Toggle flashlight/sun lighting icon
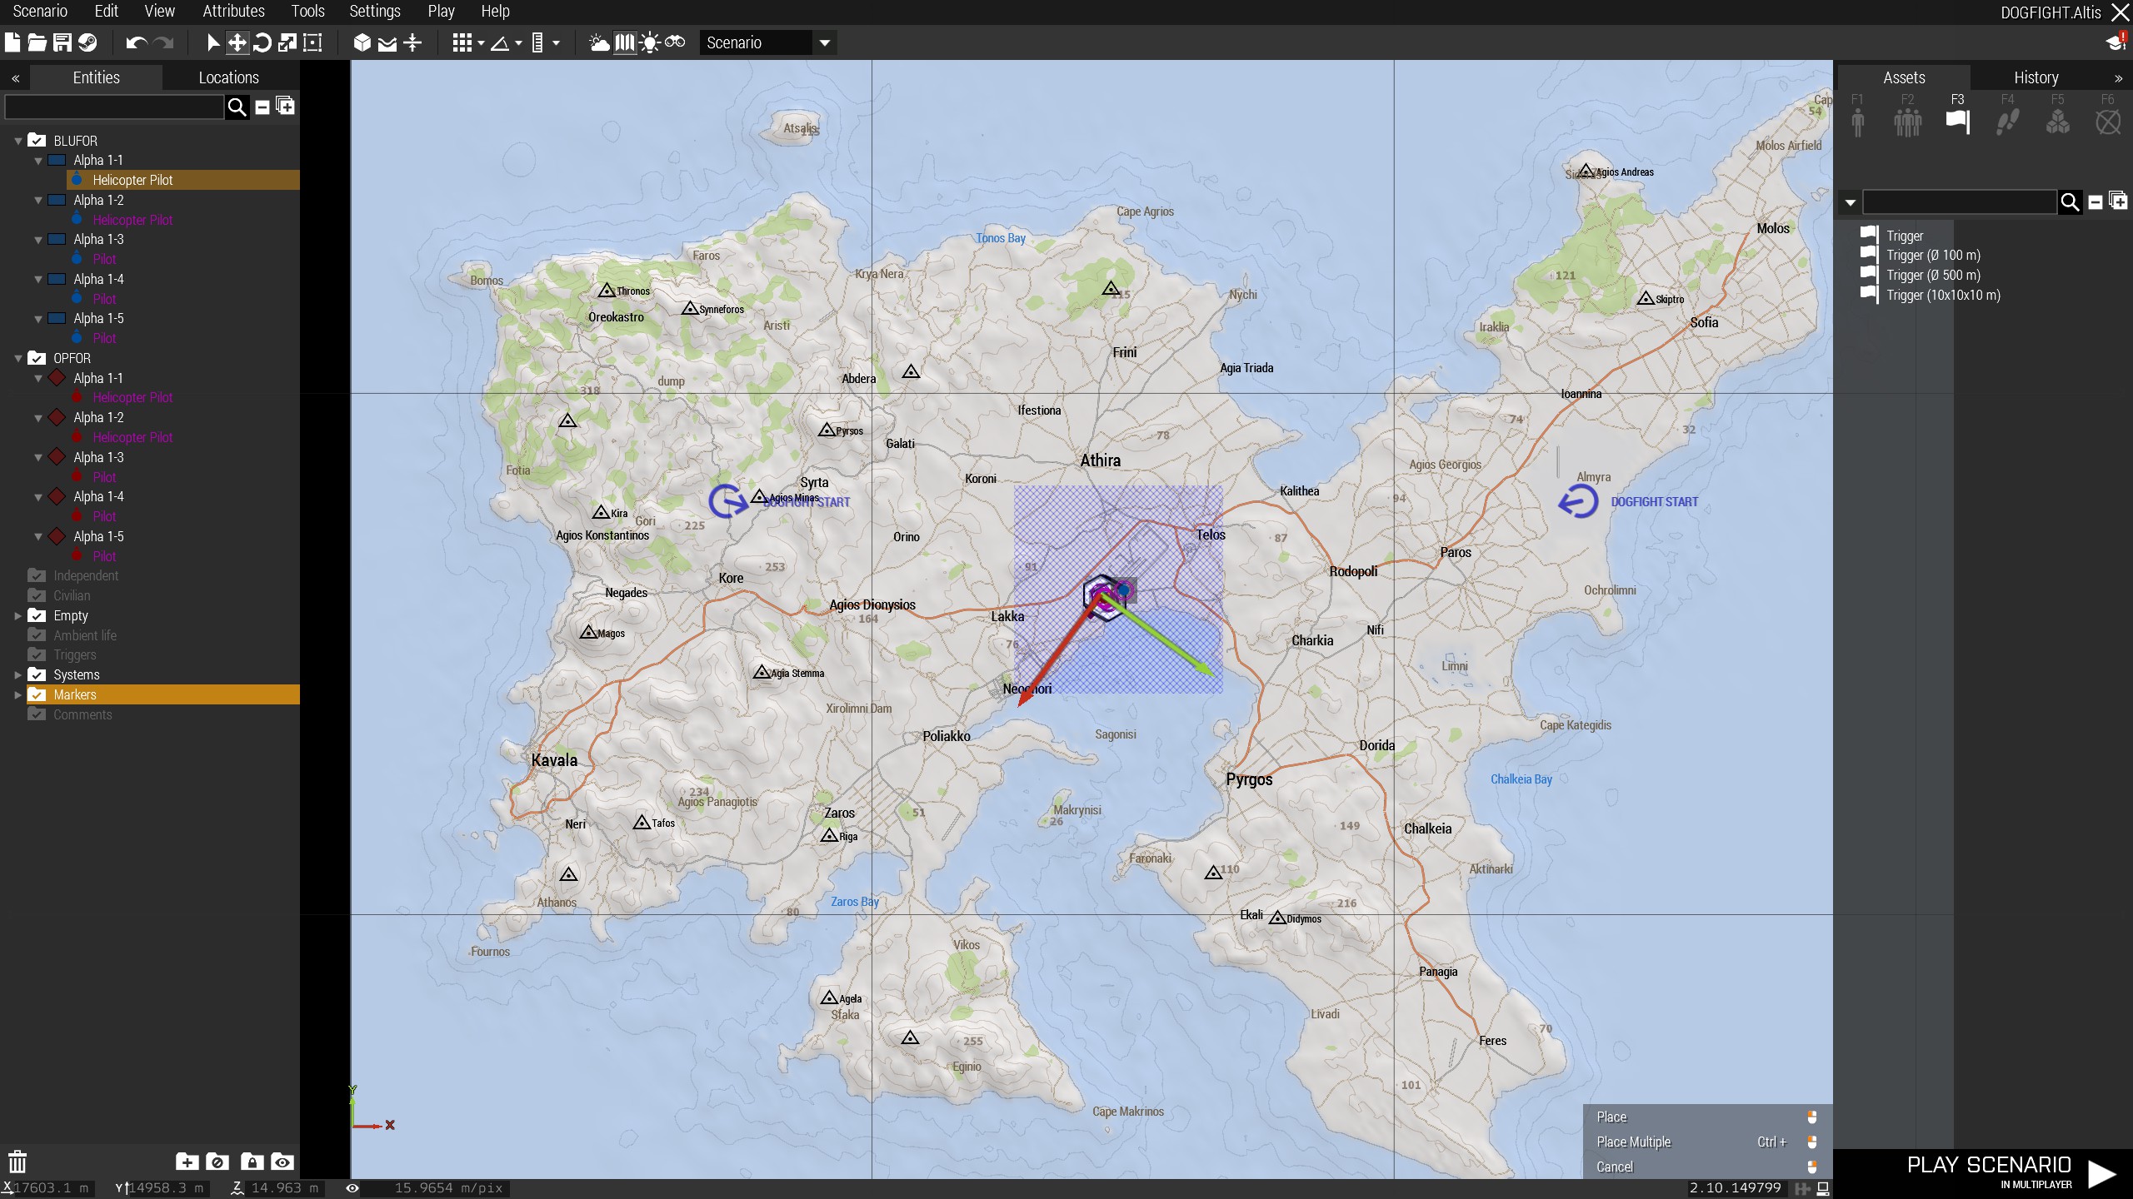This screenshot has width=2133, height=1199. pyautogui.click(x=650, y=42)
